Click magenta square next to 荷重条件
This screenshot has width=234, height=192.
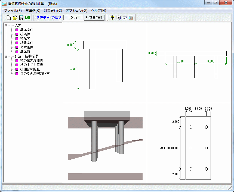tap(17, 47)
